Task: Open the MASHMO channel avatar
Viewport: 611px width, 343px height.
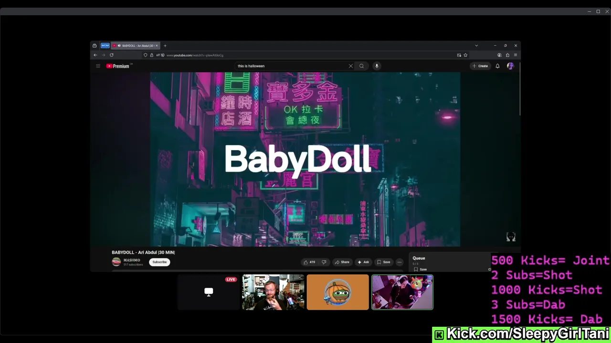Action: [116, 262]
